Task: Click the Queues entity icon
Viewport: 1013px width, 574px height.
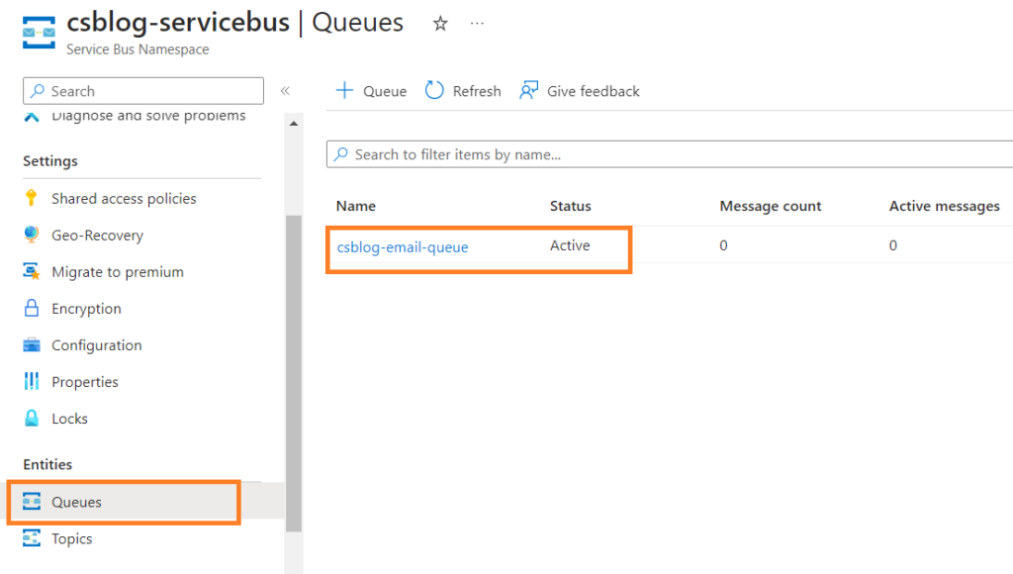Action: (32, 502)
